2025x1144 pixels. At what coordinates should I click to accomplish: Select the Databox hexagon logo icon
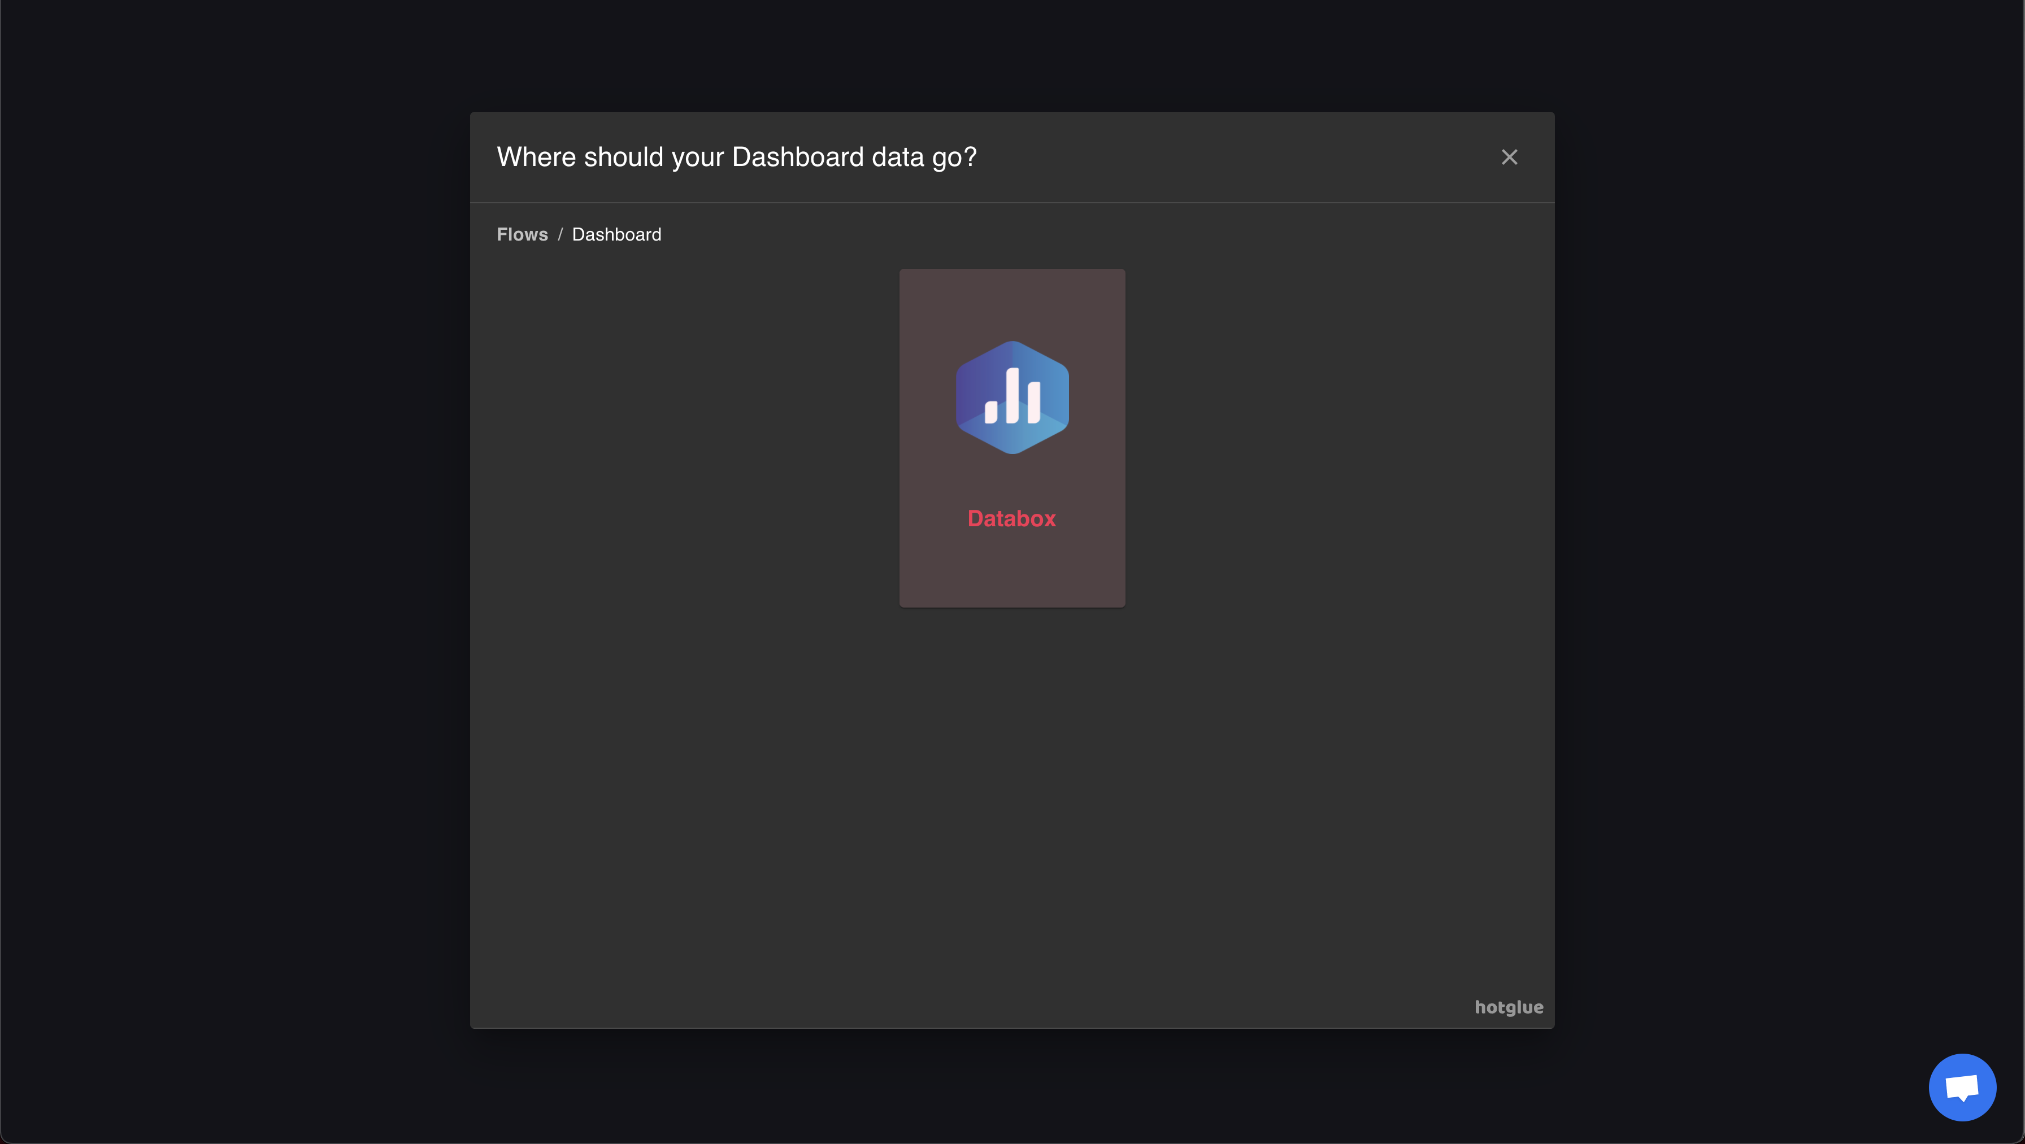(1012, 398)
